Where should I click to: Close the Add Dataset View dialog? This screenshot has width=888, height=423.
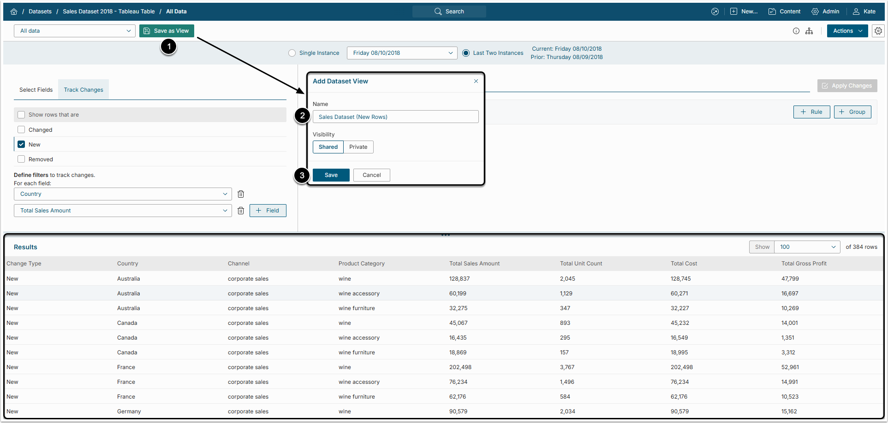coord(476,81)
